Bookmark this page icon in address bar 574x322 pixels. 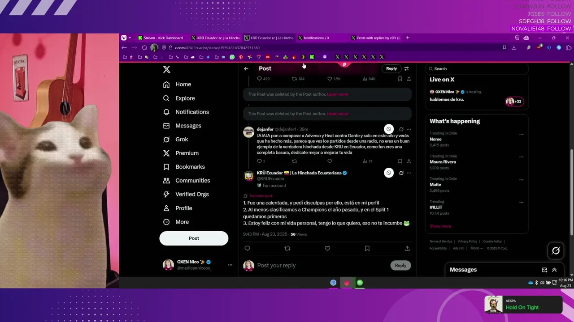(x=504, y=47)
